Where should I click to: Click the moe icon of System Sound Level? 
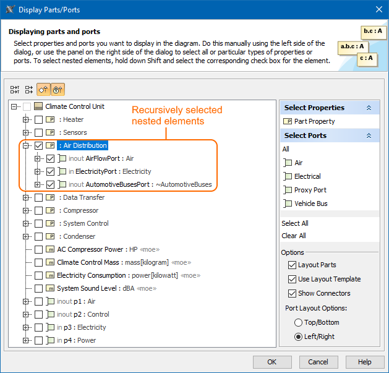point(50,288)
